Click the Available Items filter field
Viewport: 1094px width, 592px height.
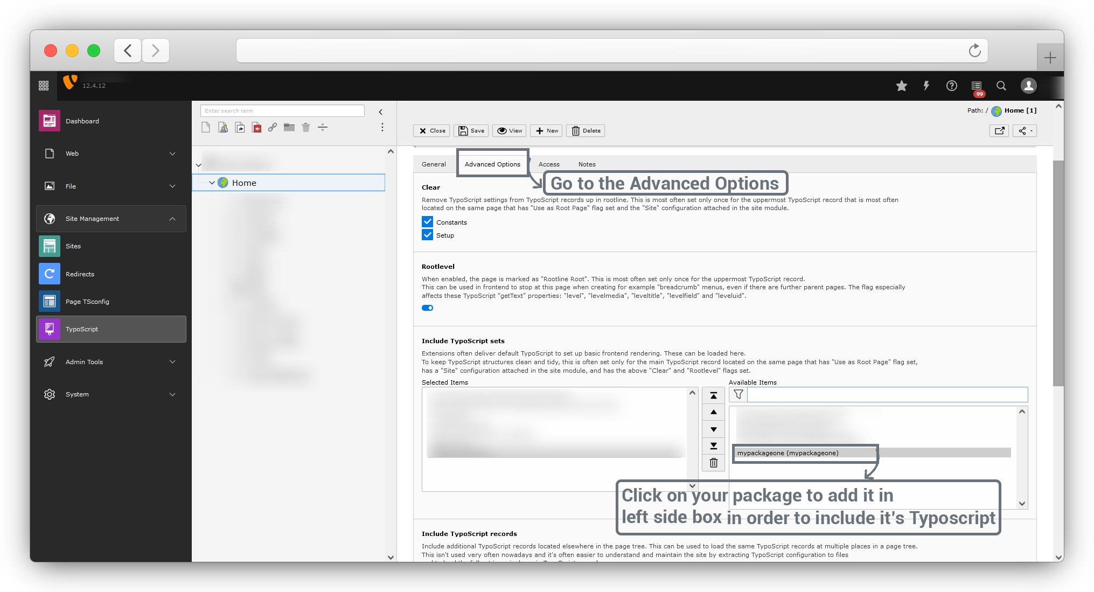887,394
